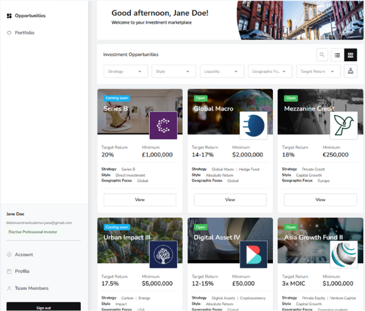
Task: Click the Investment Opportunities heading
Action: [131, 55]
